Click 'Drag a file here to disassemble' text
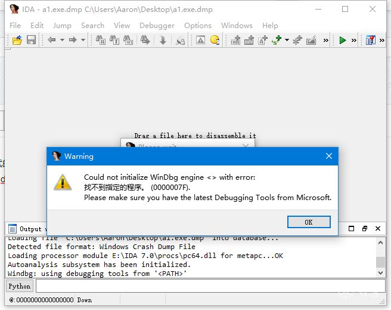391x310 pixels. [x=195, y=136]
